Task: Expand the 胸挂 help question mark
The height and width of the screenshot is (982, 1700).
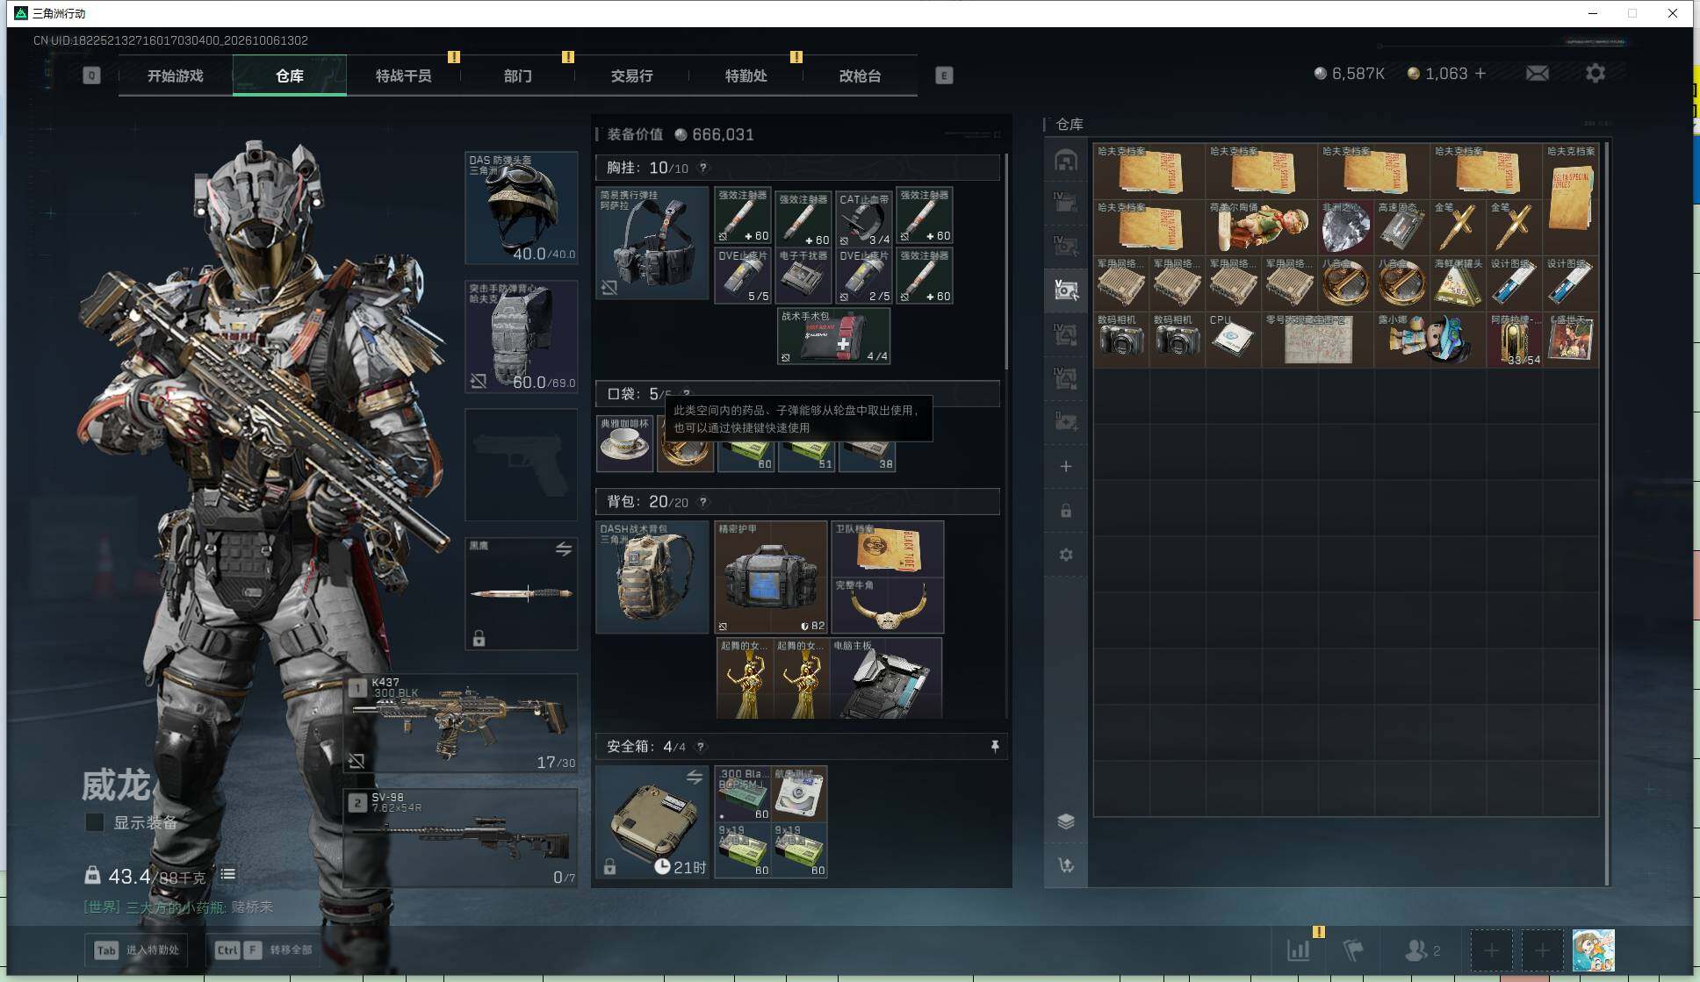Action: (703, 168)
